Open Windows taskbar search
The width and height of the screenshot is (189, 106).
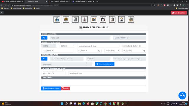coord(66,104)
